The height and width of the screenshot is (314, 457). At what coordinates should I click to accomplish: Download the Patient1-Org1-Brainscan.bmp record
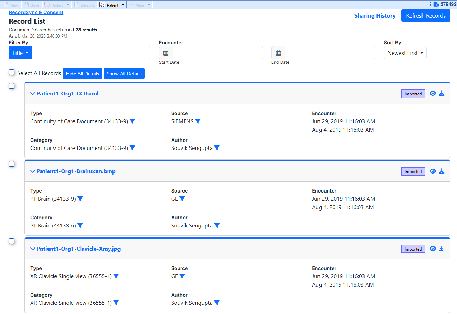[x=442, y=171]
